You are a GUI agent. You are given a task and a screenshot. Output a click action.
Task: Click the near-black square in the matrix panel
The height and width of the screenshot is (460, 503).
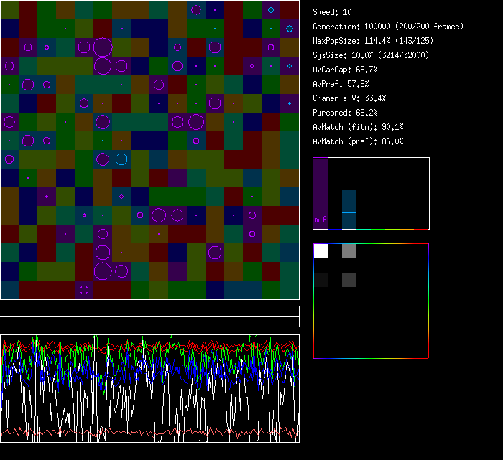(320, 280)
